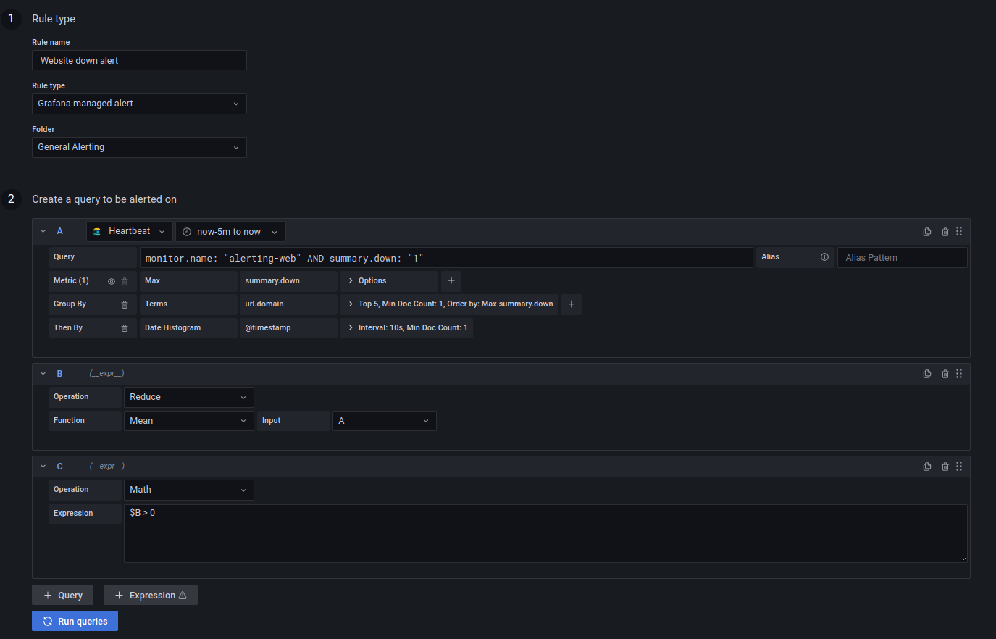Add another Group By with the plus button
This screenshot has width=996, height=639.
pyautogui.click(x=571, y=304)
